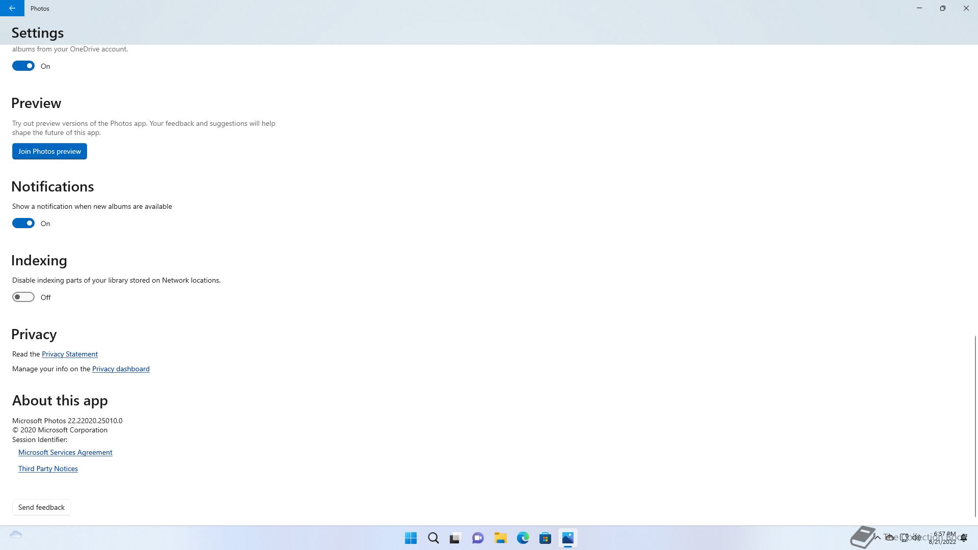The width and height of the screenshot is (978, 550).
Task: Toggle new albums notification switch
Action: [x=23, y=223]
